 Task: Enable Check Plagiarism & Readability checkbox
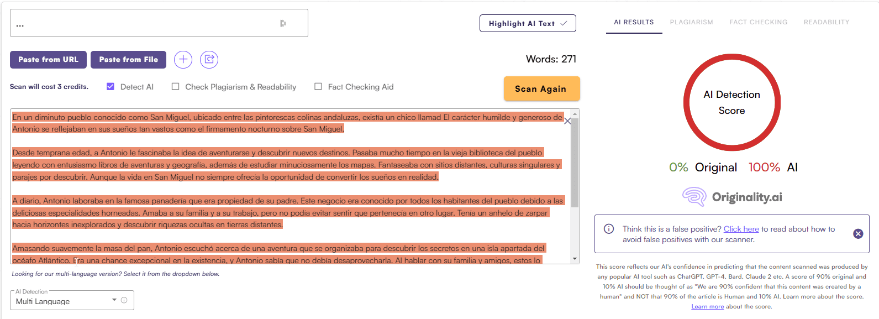tap(175, 87)
